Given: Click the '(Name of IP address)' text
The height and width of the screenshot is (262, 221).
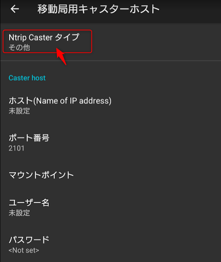Looking at the screenshot, I should pyautogui.click(x=72, y=101).
